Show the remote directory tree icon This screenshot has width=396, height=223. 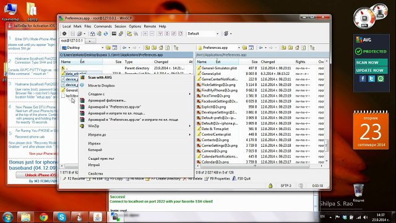coord(312,48)
